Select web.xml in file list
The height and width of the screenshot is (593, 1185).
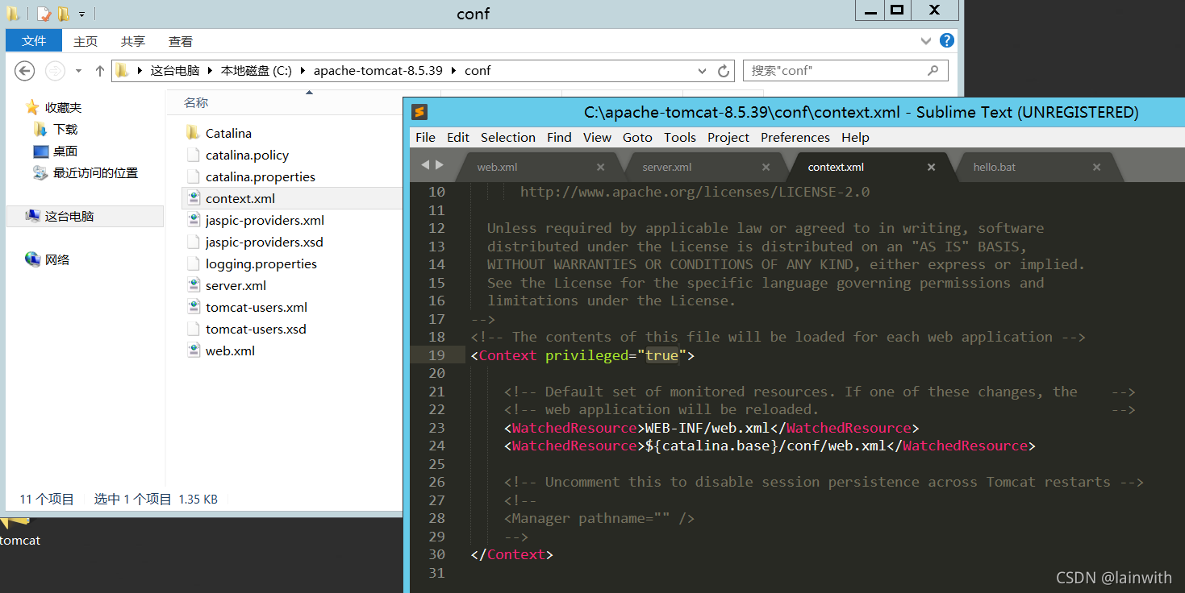tap(229, 350)
